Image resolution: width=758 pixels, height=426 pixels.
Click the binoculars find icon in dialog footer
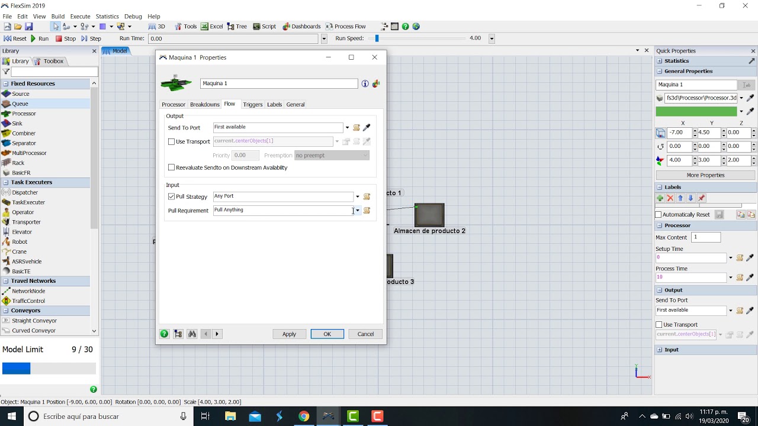pyautogui.click(x=192, y=334)
